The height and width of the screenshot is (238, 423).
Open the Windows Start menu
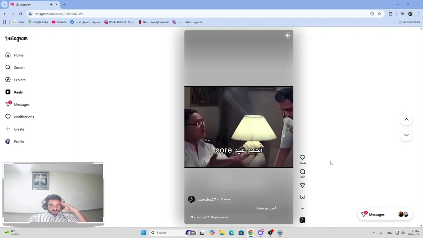(x=143, y=233)
